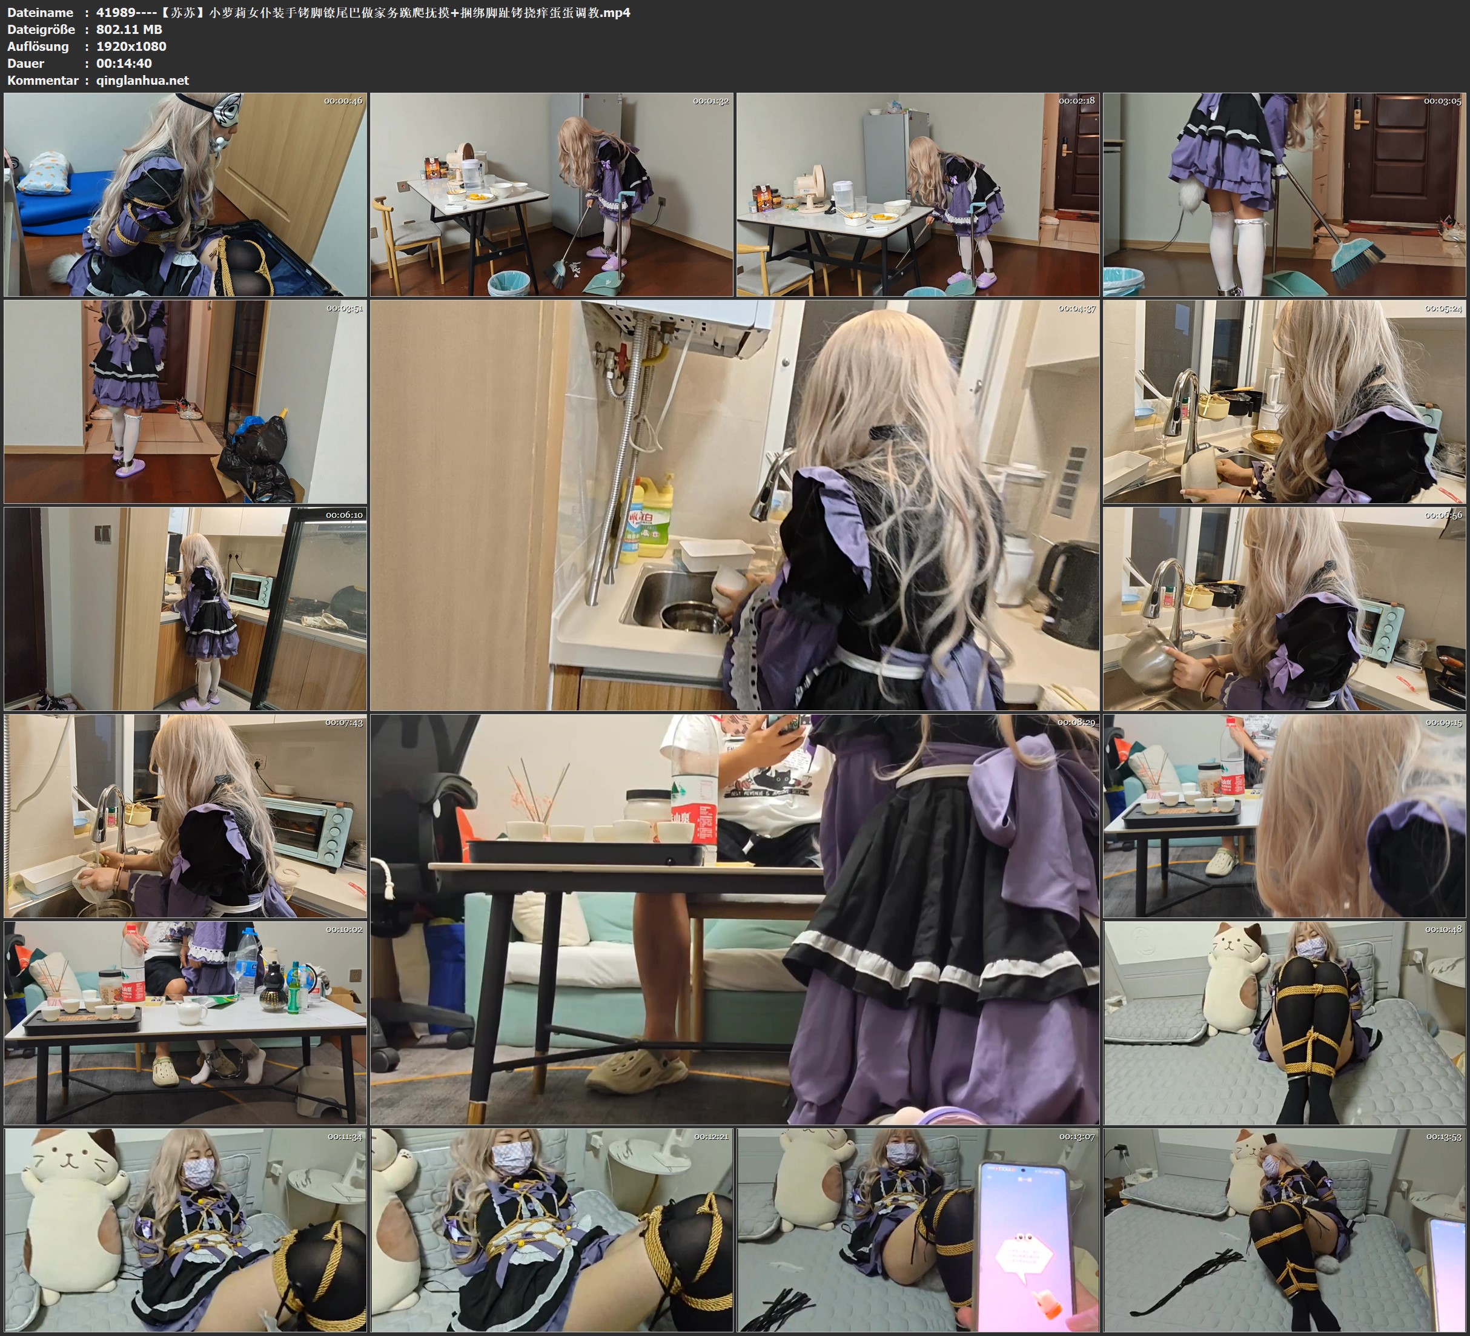Screen dimensions: 1470x1336
Task: Open the thumbnail showing the phone at 00:13:07
Action: (x=917, y=1230)
